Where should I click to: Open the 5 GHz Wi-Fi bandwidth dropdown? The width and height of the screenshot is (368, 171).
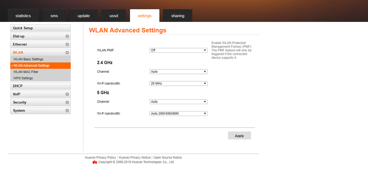click(x=178, y=113)
